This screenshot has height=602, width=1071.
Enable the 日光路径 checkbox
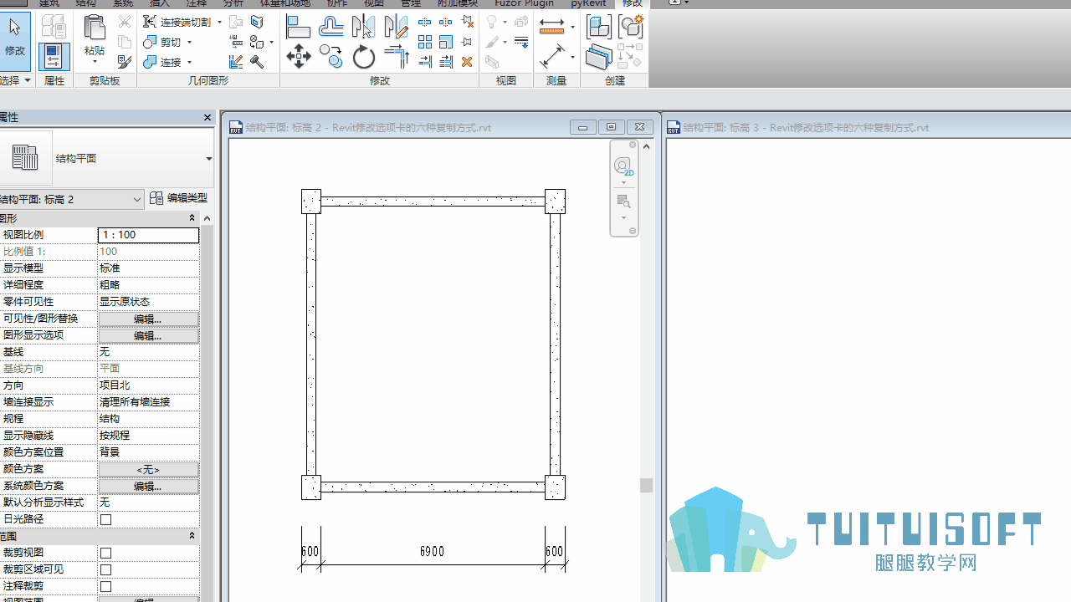(106, 519)
